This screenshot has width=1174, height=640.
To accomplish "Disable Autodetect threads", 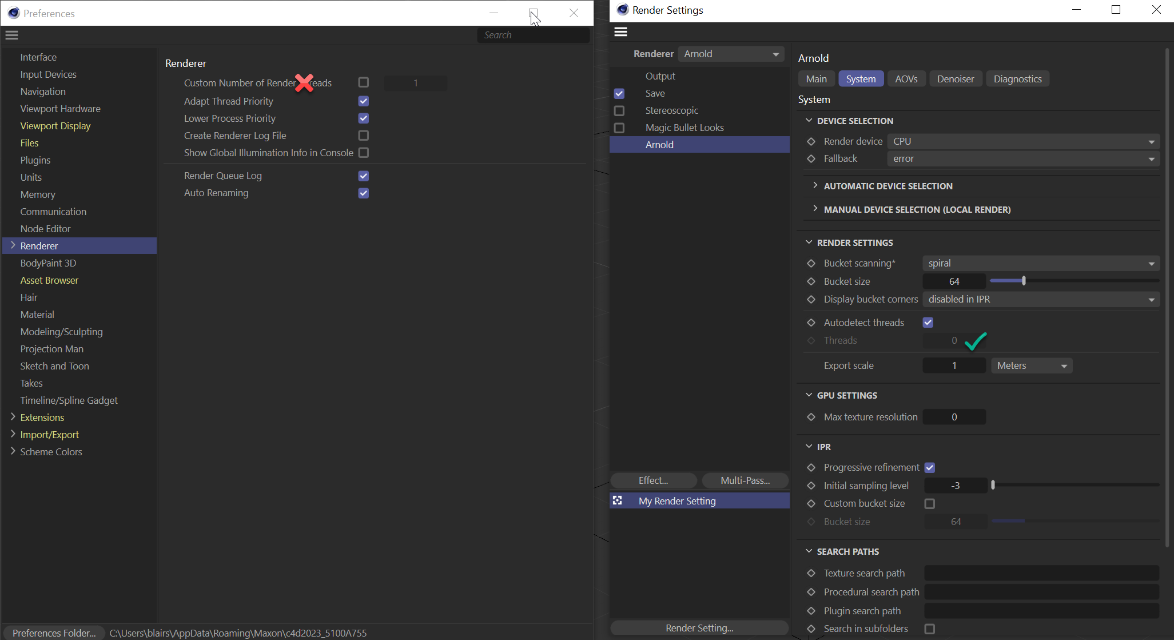I will (928, 322).
